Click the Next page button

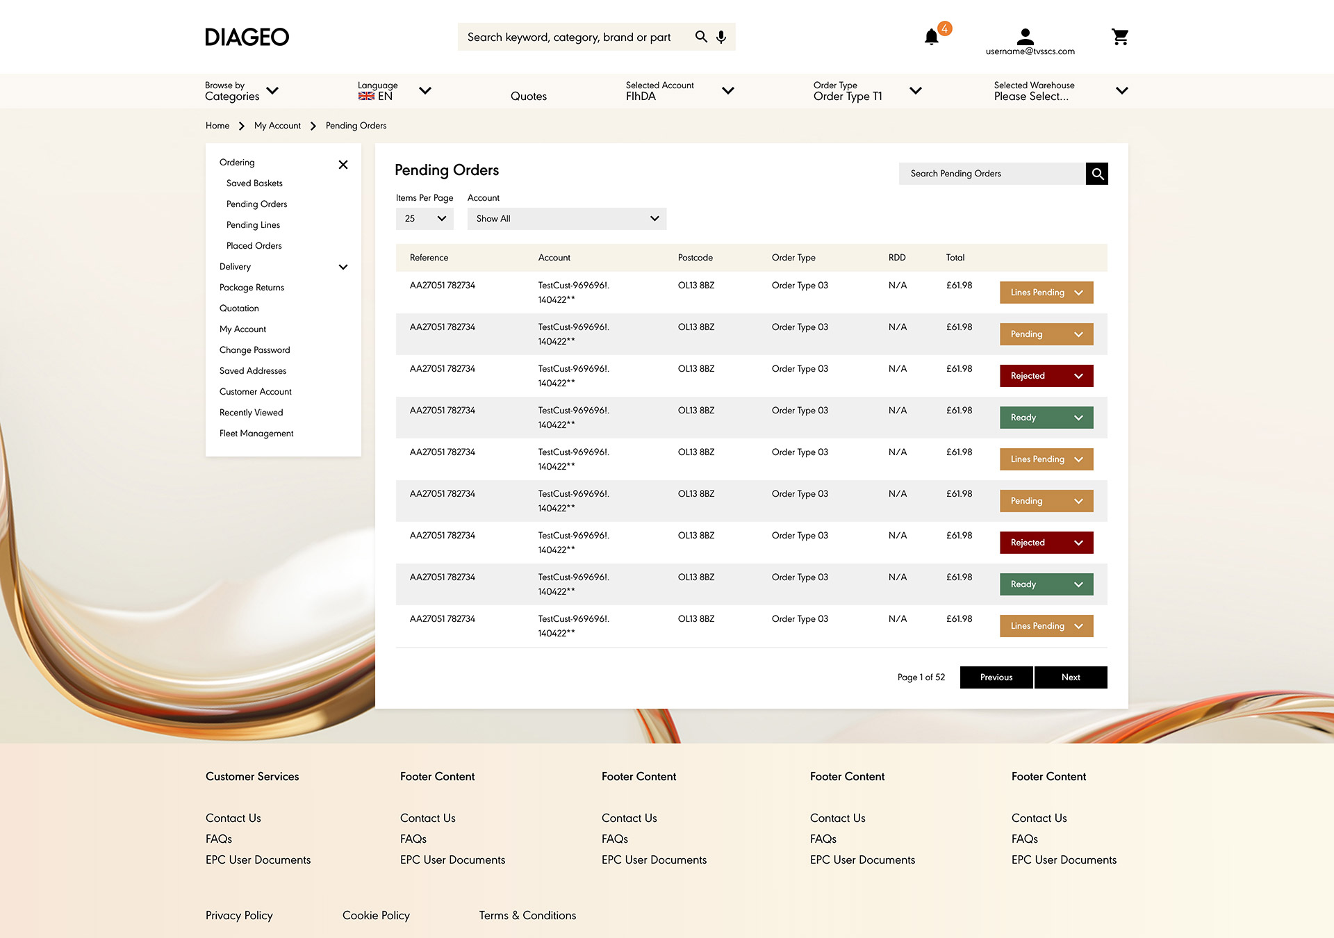tap(1070, 677)
